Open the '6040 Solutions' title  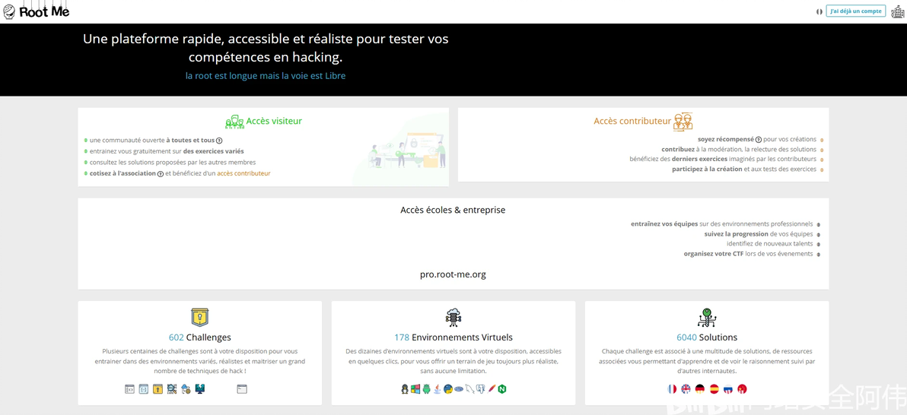(707, 337)
